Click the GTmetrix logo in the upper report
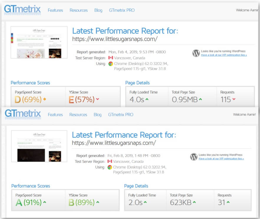 (x=22, y=9)
